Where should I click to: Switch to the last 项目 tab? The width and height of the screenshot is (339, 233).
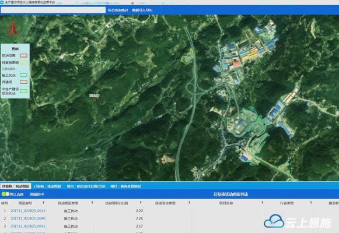coord(125,186)
